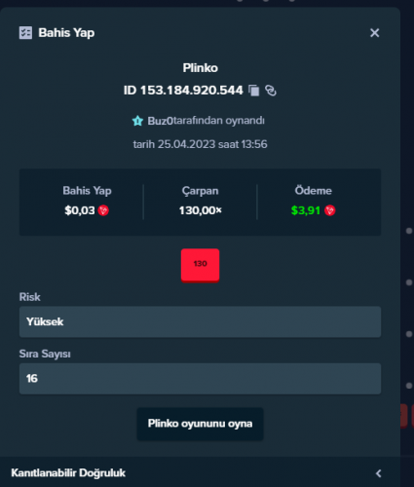
Task: Click the Plinko game title
Action: point(200,68)
